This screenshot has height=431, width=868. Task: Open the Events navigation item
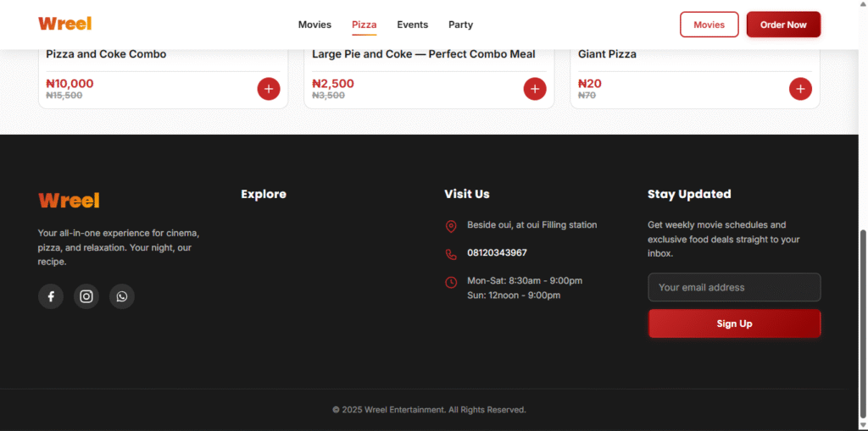413,25
